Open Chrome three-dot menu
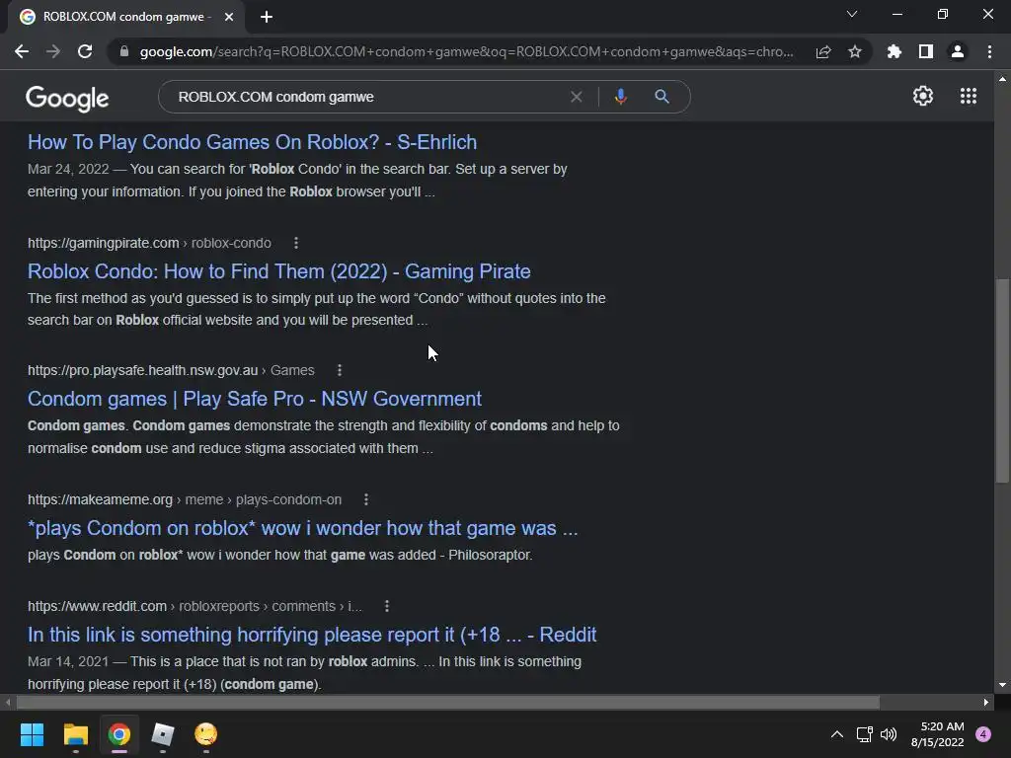The image size is (1011, 758). 989,51
